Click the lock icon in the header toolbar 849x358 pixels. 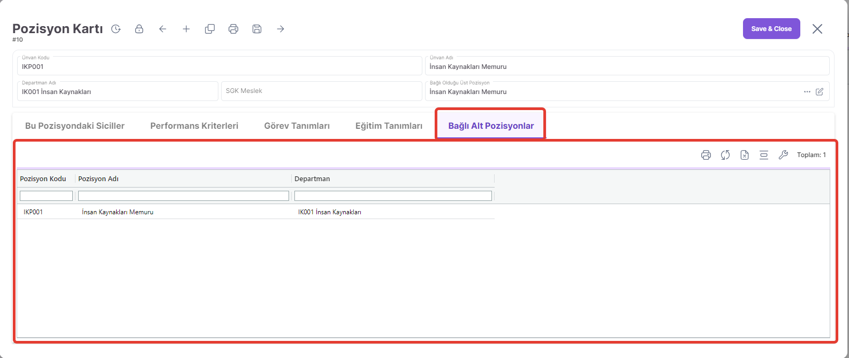[x=139, y=29]
